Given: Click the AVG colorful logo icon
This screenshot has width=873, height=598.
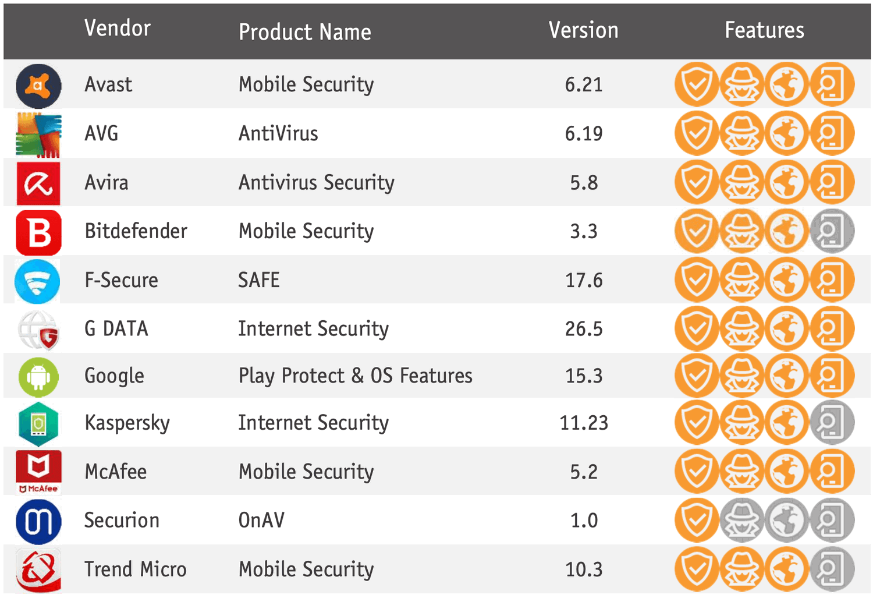Looking at the screenshot, I should (38, 135).
